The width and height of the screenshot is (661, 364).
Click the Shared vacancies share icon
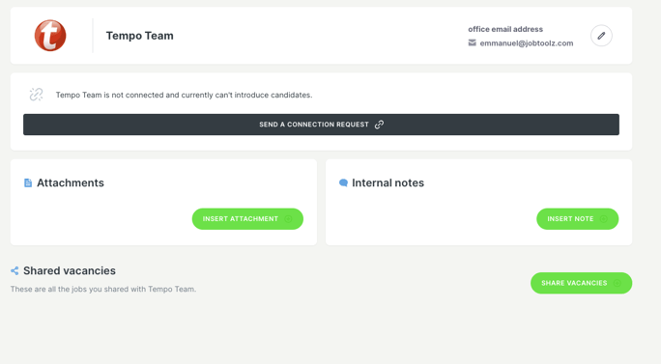click(14, 270)
